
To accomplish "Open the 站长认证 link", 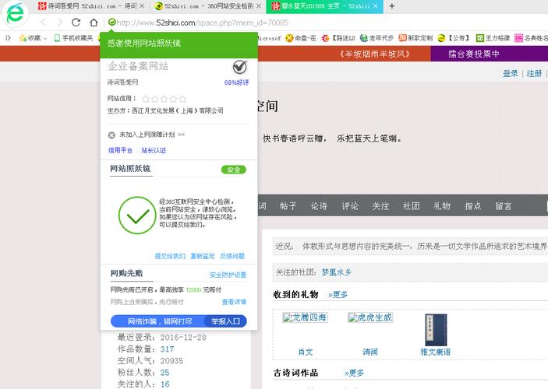I will click(154, 150).
